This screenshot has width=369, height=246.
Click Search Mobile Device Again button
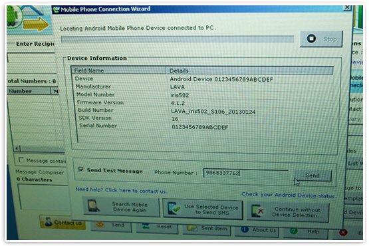(122, 207)
